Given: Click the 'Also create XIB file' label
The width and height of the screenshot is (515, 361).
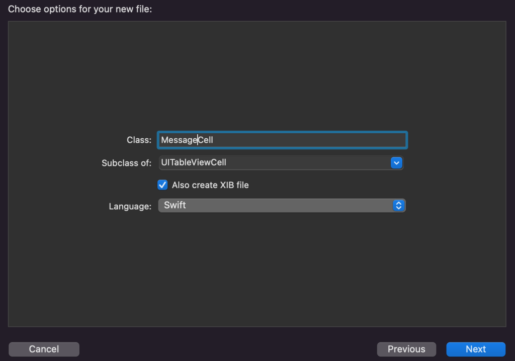Looking at the screenshot, I should tap(210, 185).
